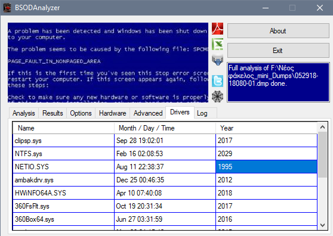This screenshot has height=236, width=333.
Task: Select the Drivers tab
Action: 180,112
